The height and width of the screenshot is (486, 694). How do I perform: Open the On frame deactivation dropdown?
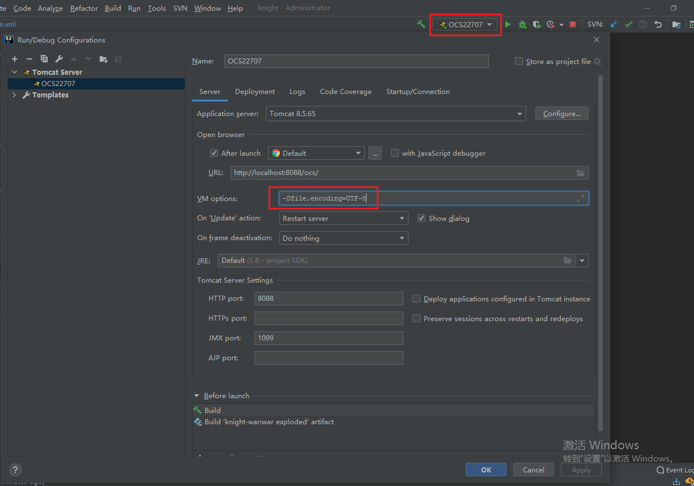(344, 238)
